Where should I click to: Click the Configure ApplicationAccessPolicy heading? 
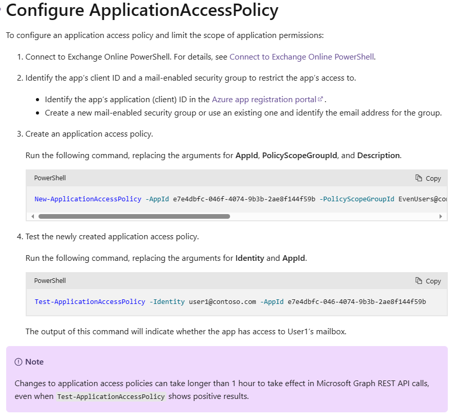coord(142,10)
